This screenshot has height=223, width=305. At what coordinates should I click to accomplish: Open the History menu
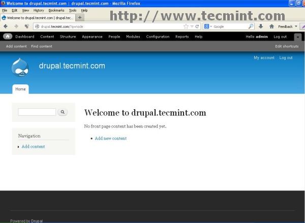39,10
